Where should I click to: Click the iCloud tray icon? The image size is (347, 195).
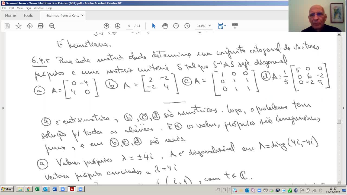(x=284, y=190)
